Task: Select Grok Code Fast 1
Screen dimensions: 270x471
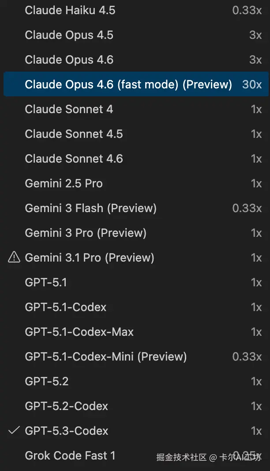Action: pyautogui.click(x=70, y=456)
